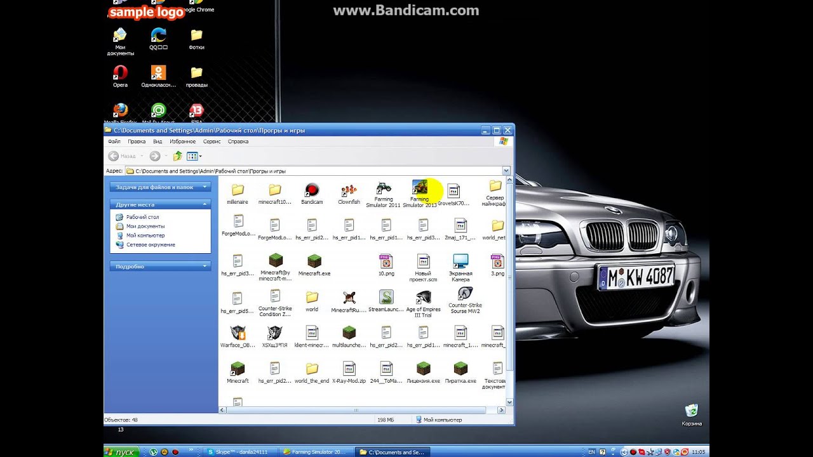Open the Вид menu
This screenshot has width=813, height=457.
(x=158, y=142)
